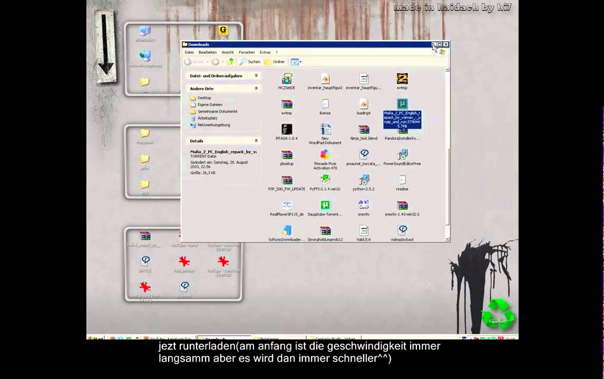The image size is (604, 379).
Task: Select the iw4mp application with gold 2 icon
Action: (402, 81)
